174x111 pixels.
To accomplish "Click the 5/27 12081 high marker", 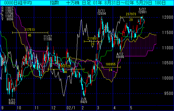I will (142, 11).
